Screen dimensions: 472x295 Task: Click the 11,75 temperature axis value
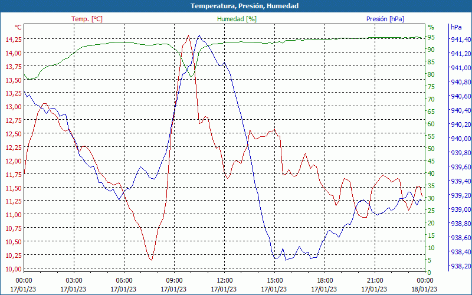click(14, 175)
